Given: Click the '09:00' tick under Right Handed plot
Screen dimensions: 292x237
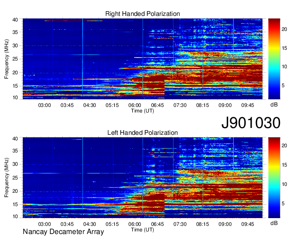Looking at the screenshot, I should (x=225, y=105).
